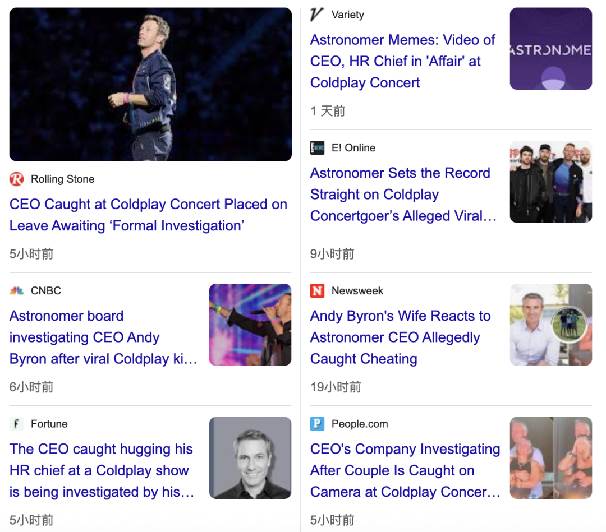Open the CNBC Astronomer board article
The width and height of the screenshot is (606, 532).
click(x=103, y=337)
